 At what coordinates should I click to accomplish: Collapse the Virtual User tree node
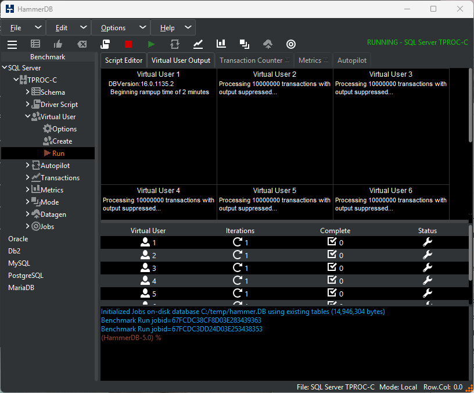[27, 116]
